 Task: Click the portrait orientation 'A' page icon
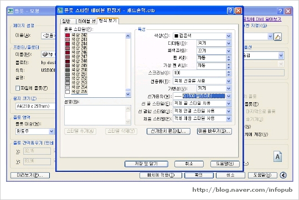[x=277, y=156]
